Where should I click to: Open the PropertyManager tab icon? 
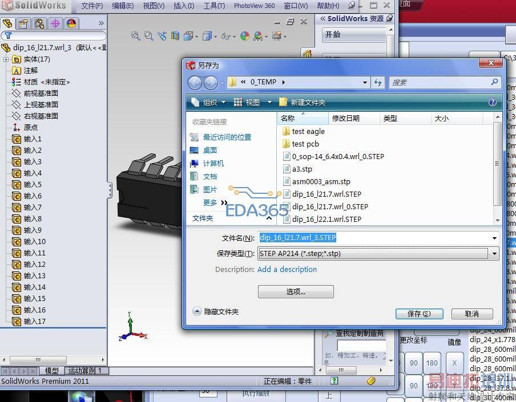point(23,23)
